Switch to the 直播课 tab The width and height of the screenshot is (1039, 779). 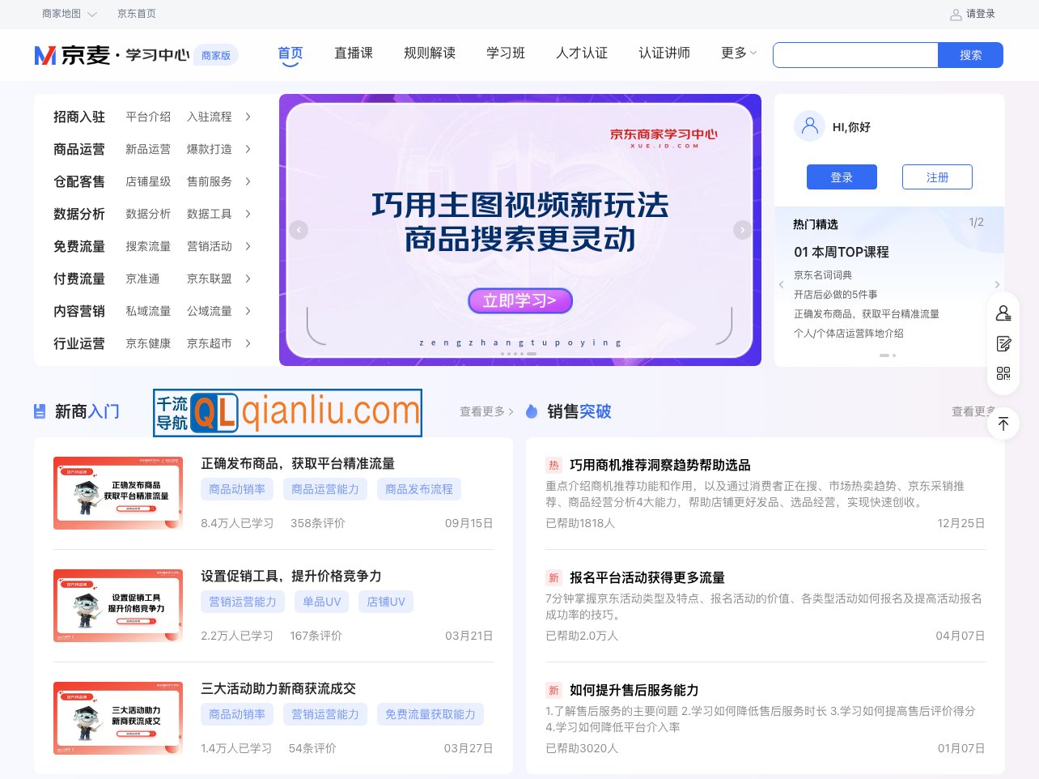[354, 53]
